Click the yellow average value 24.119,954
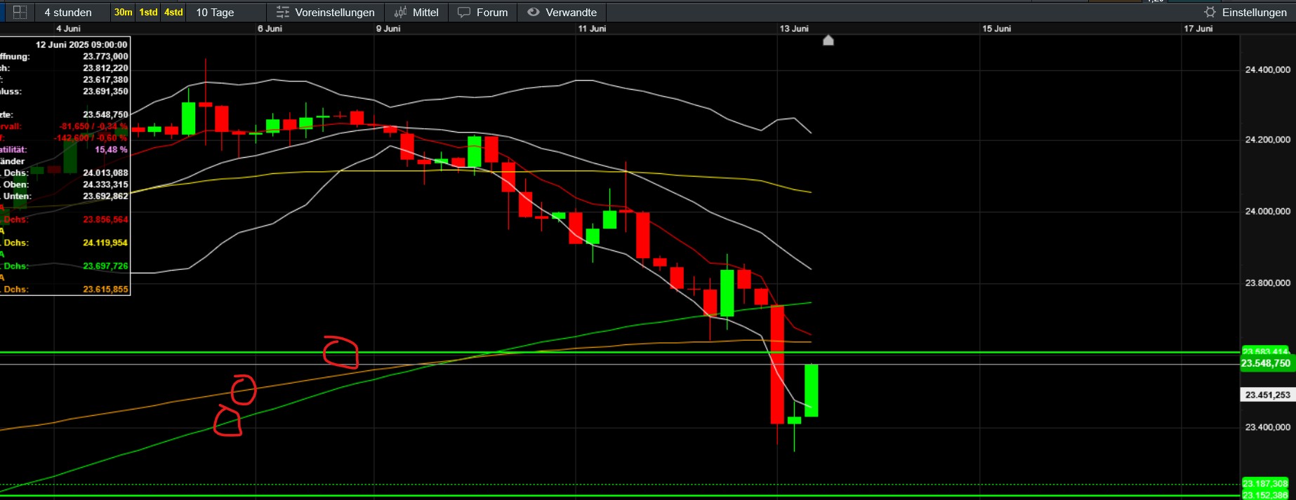 (x=105, y=243)
